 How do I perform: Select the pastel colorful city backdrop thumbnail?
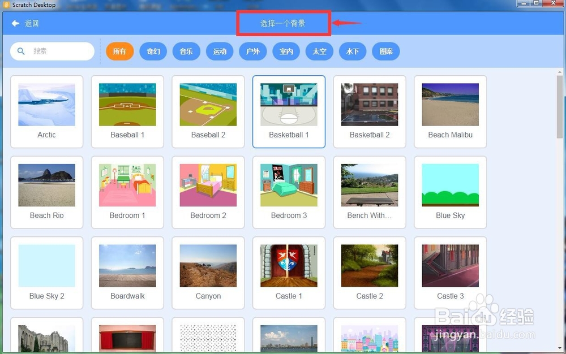coord(370,338)
